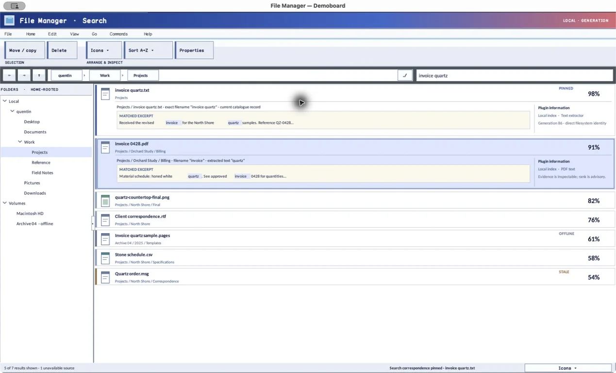
Task: Open the Commands menu
Action: [118, 34]
